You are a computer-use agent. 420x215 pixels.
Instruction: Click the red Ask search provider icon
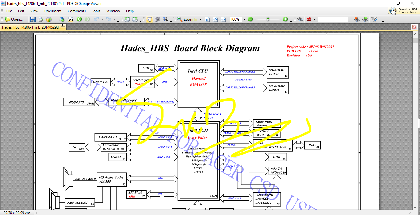coord(309,19)
